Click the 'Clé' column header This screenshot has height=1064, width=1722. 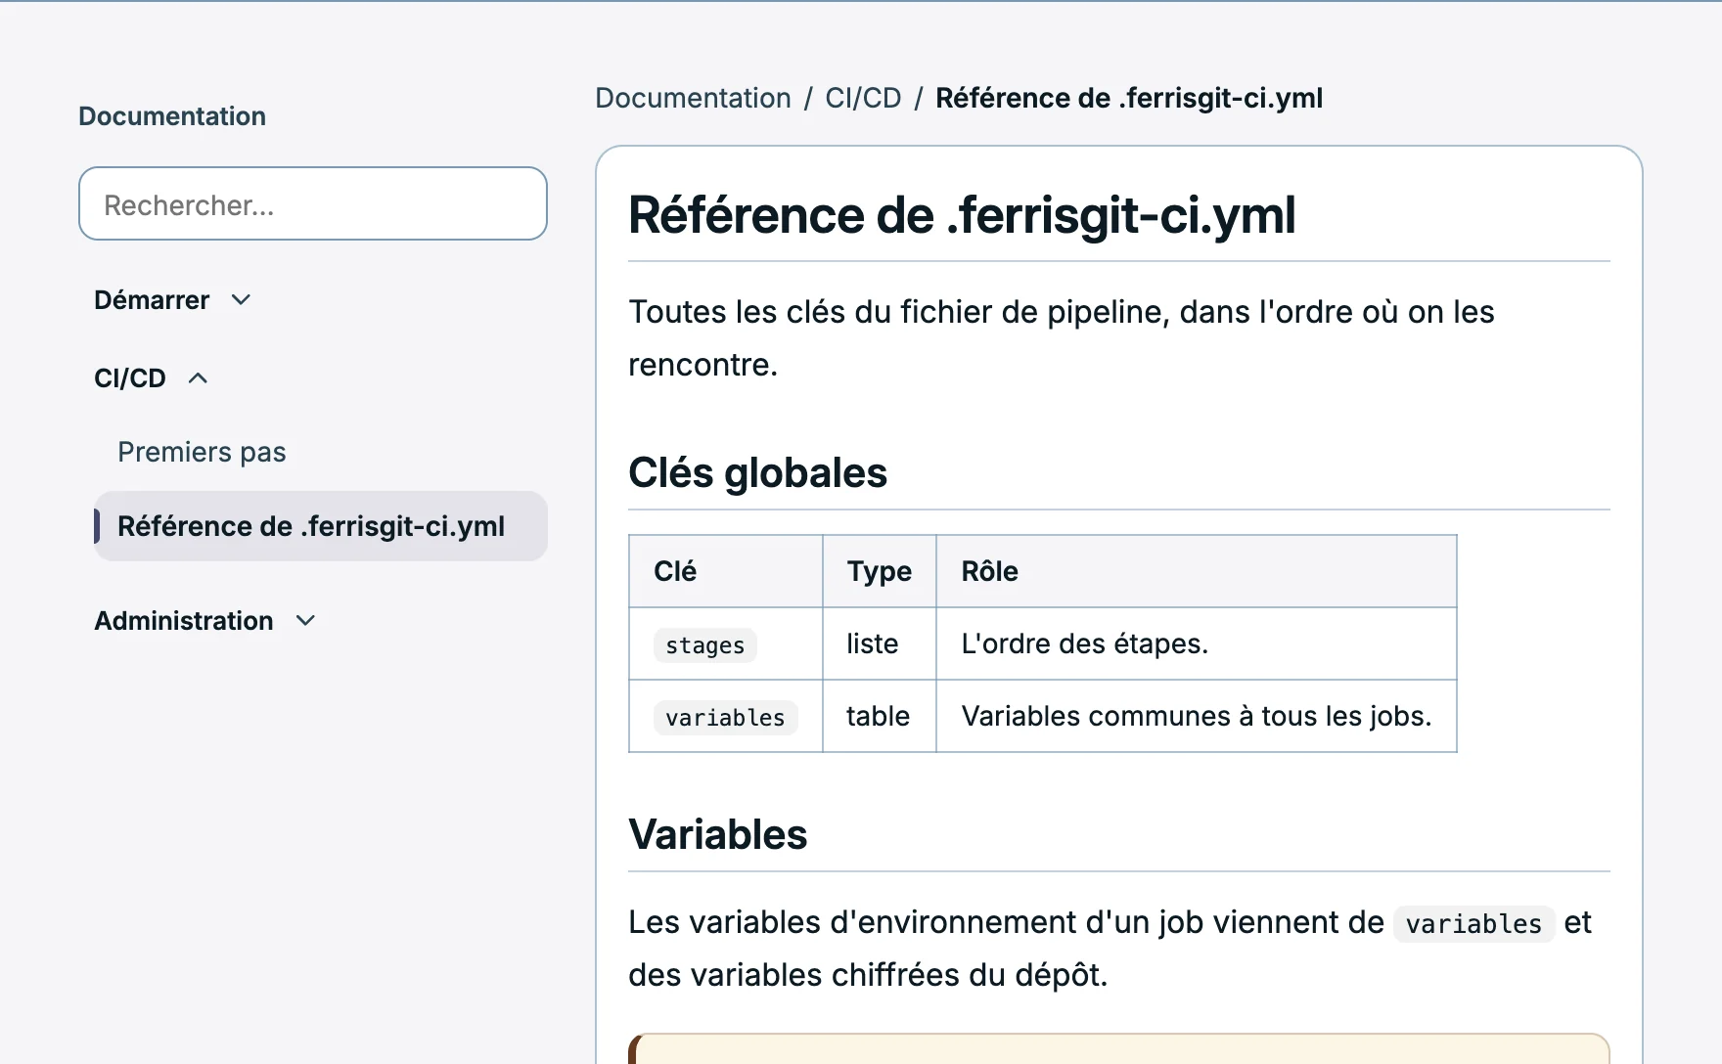coord(725,571)
